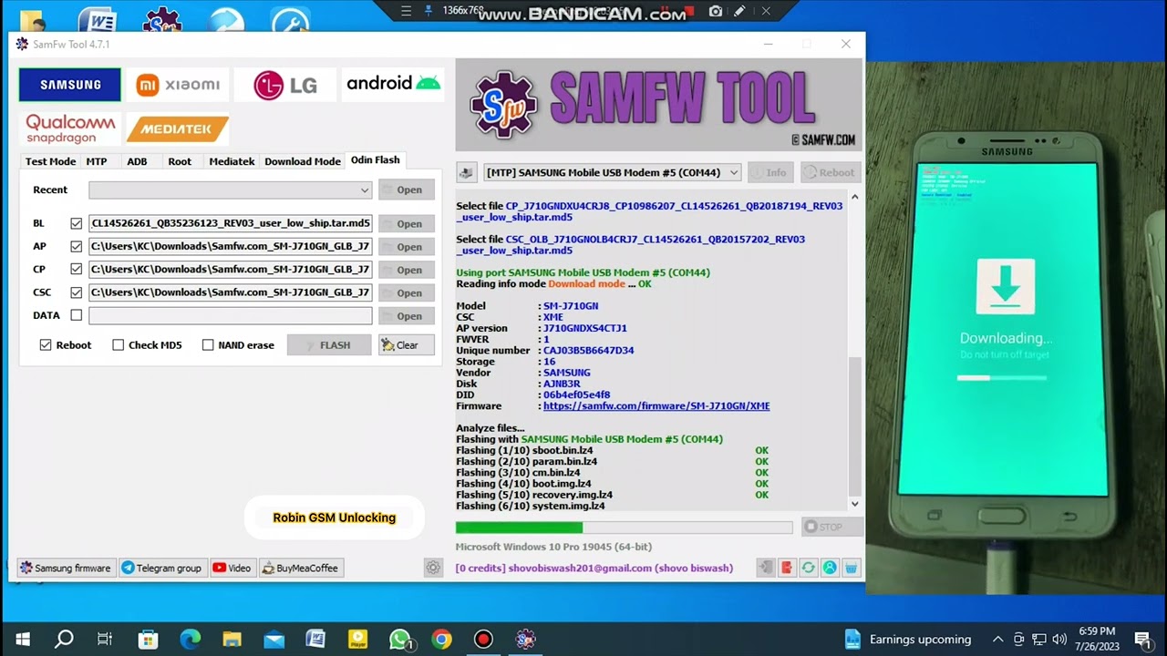Switch to the Test Mode tab
The height and width of the screenshot is (656, 1167).
(50, 161)
